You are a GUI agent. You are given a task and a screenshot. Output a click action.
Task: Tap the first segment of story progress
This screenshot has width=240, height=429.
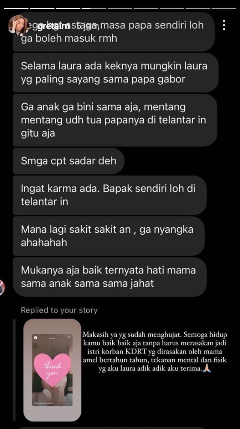[x=16, y=8]
